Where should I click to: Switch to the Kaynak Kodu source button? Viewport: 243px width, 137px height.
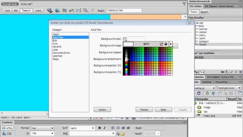(x=10, y=4)
